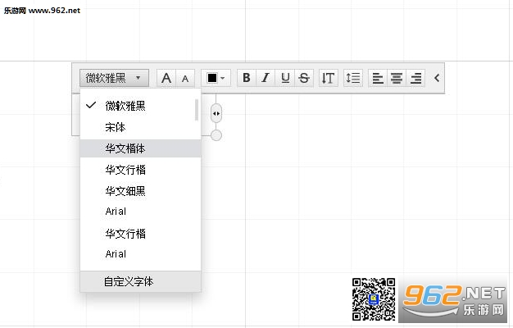Increase font size with large A button
513x328 pixels.
tap(166, 78)
